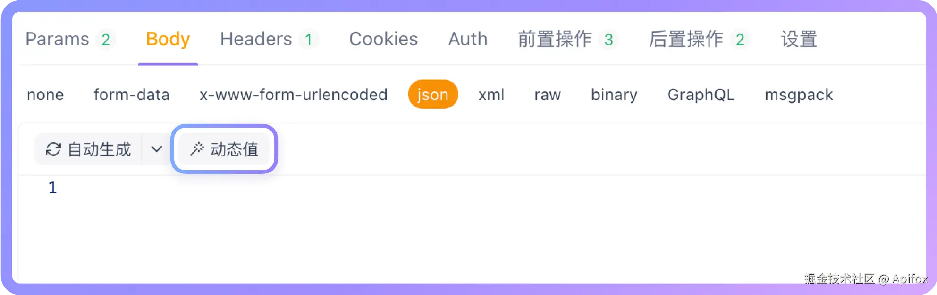The width and height of the screenshot is (937, 295).
Task: Click the 前置操作 count badge showing 3
Action: 609,40
